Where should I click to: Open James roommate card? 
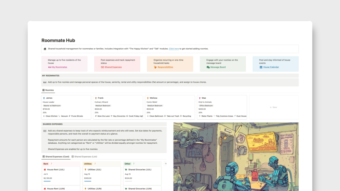[x=66, y=107]
